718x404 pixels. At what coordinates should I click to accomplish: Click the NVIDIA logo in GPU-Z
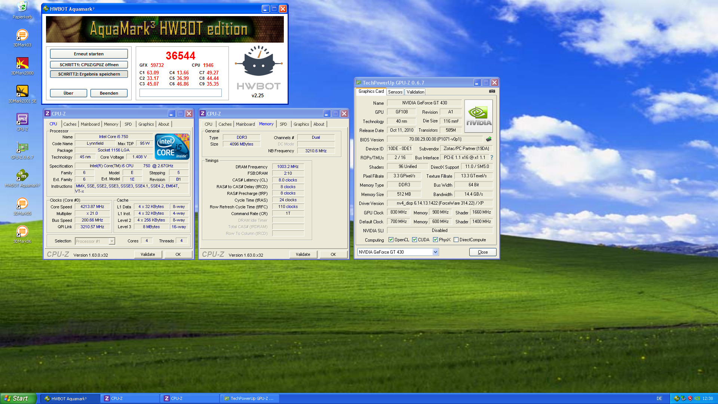pyautogui.click(x=479, y=116)
